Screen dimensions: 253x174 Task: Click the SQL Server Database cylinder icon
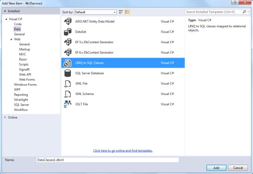point(68,73)
